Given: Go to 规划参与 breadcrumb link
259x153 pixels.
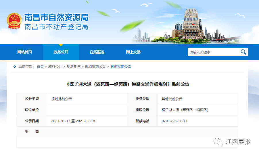Looking at the screenshot, I should coord(74,66).
